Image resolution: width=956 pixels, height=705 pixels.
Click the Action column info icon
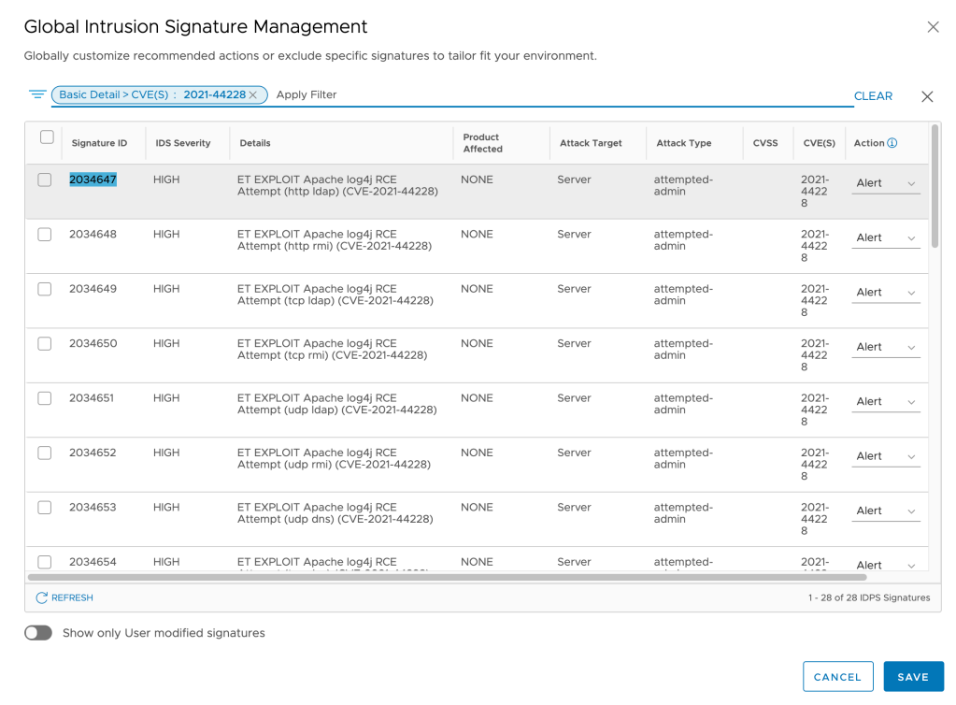tap(892, 143)
